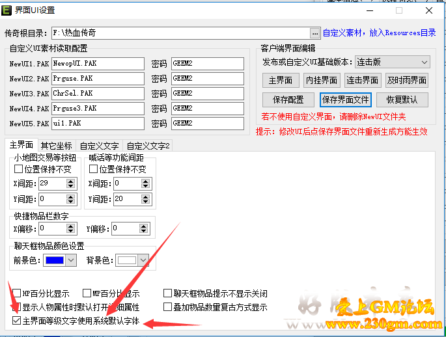Click the password field for NewUI1.PAK
The width and height of the screenshot is (446, 337).
click(x=208, y=64)
